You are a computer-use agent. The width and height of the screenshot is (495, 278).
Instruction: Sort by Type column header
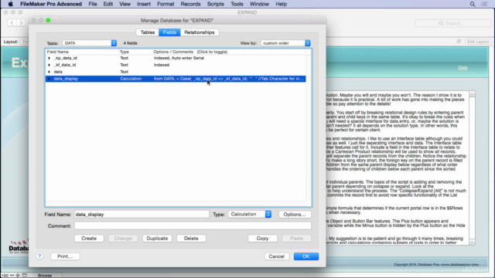(x=125, y=52)
